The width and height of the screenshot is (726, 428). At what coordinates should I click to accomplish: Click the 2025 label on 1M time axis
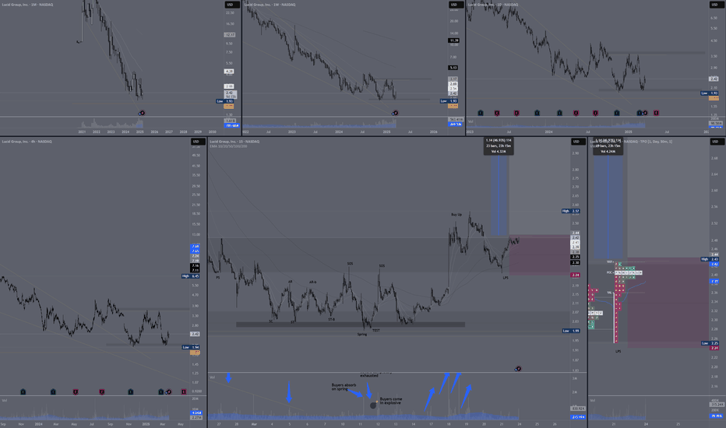click(x=139, y=132)
